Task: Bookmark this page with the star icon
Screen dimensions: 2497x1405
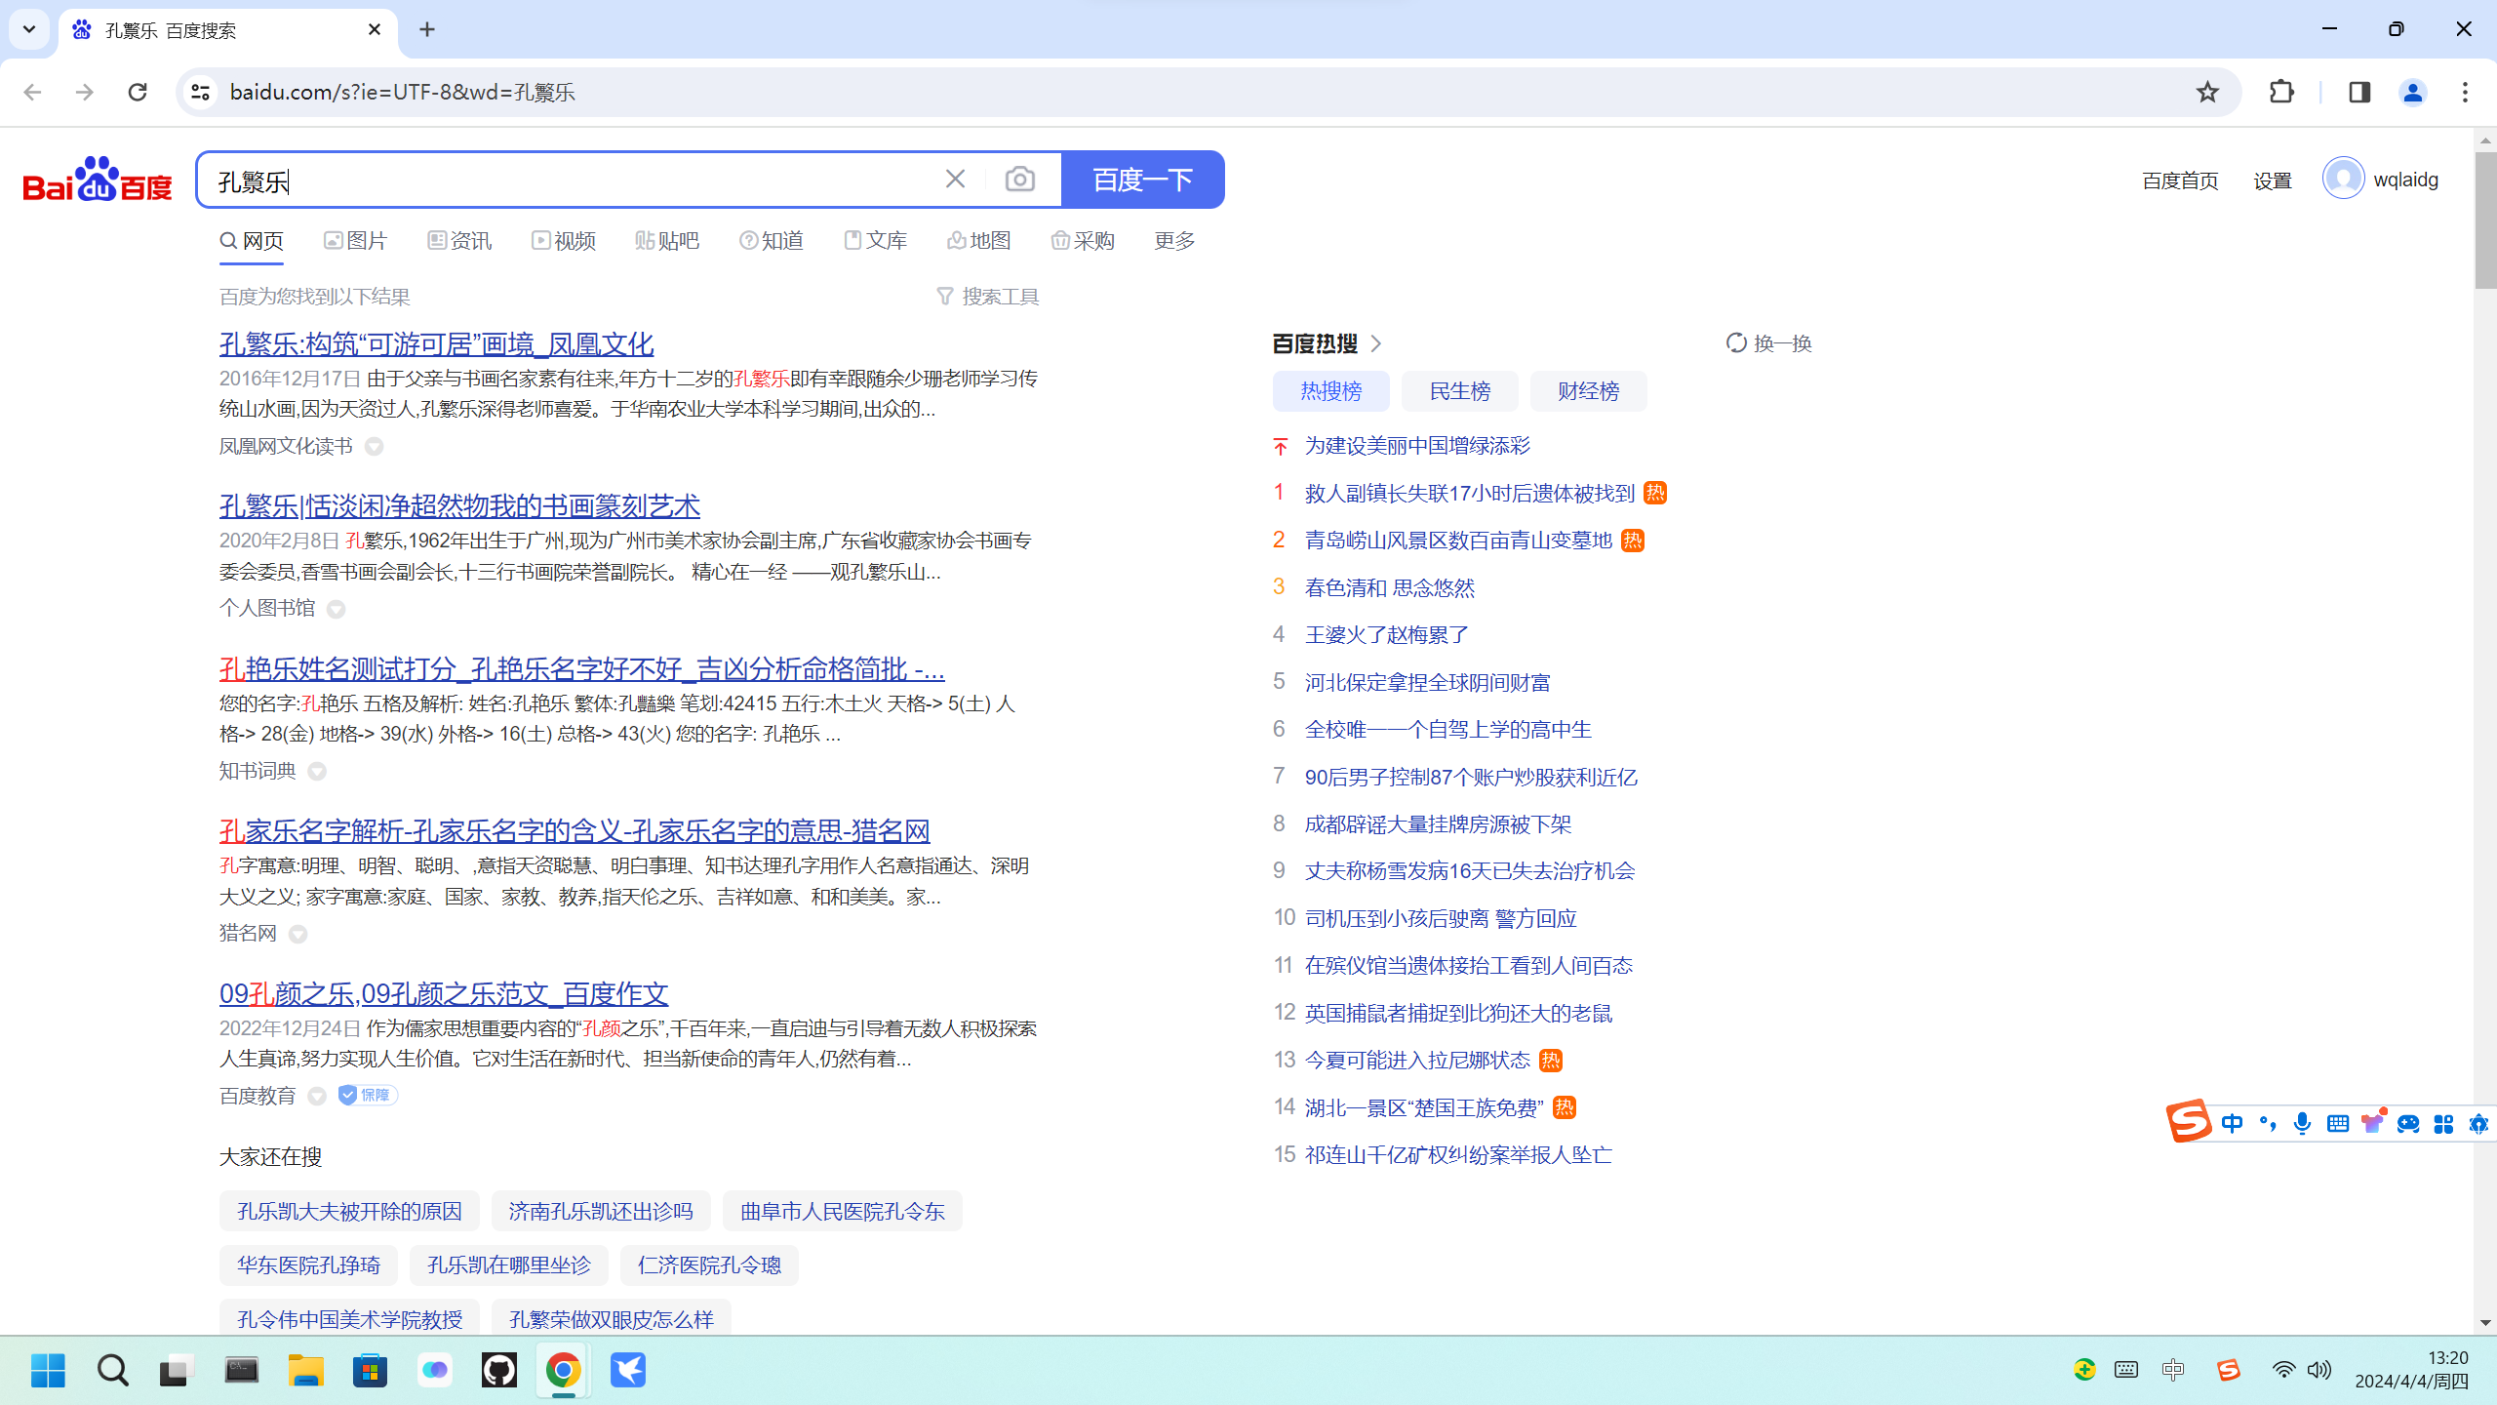Action: coord(2207,92)
